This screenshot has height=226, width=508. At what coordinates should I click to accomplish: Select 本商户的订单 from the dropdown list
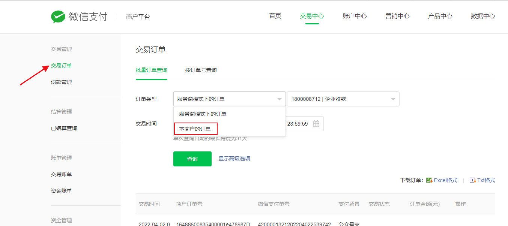point(195,129)
